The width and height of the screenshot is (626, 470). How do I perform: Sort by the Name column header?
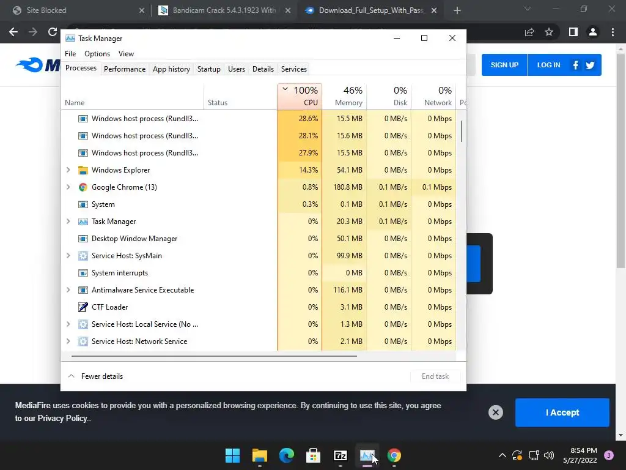pyautogui.click(x=132, y=96)
